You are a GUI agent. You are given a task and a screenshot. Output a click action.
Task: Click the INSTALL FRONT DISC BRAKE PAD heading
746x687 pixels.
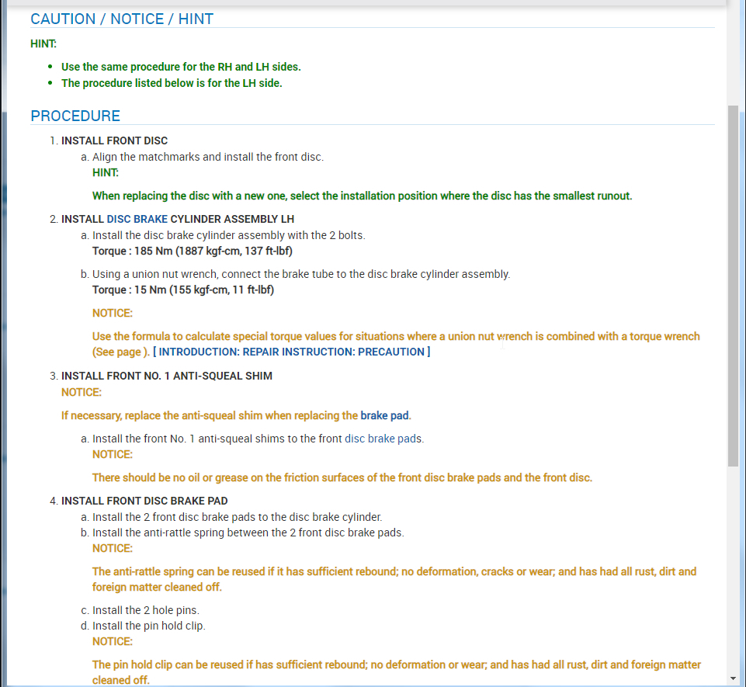tap(144, 501)
